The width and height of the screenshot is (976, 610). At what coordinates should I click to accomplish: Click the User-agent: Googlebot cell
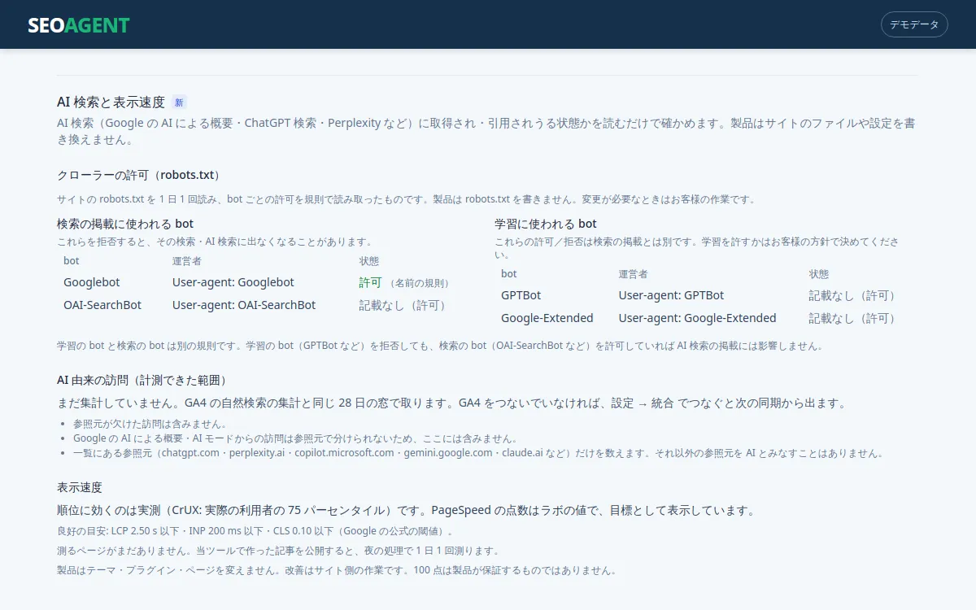233,282
